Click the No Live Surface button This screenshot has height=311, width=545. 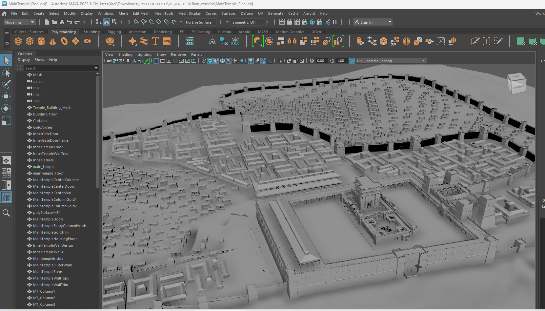coord(198,22)
